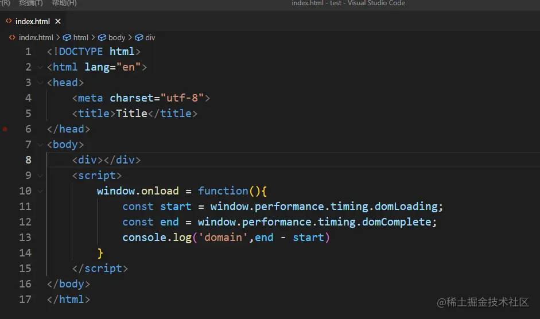Image resolution: width=540 pixels, height=319 pixels.
Task: Remove the breakpoint on line 6
Action: click(5, 129)
